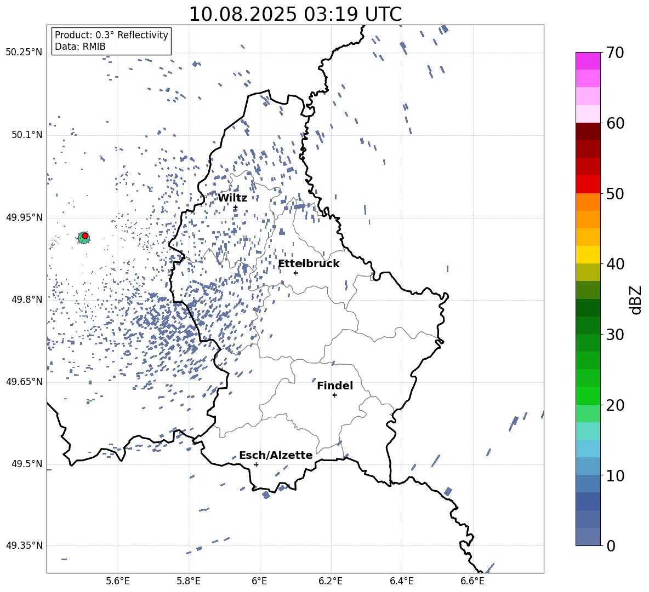Select the Findel city label
Viewport: 649px width, 592px height.
(335, 386)
